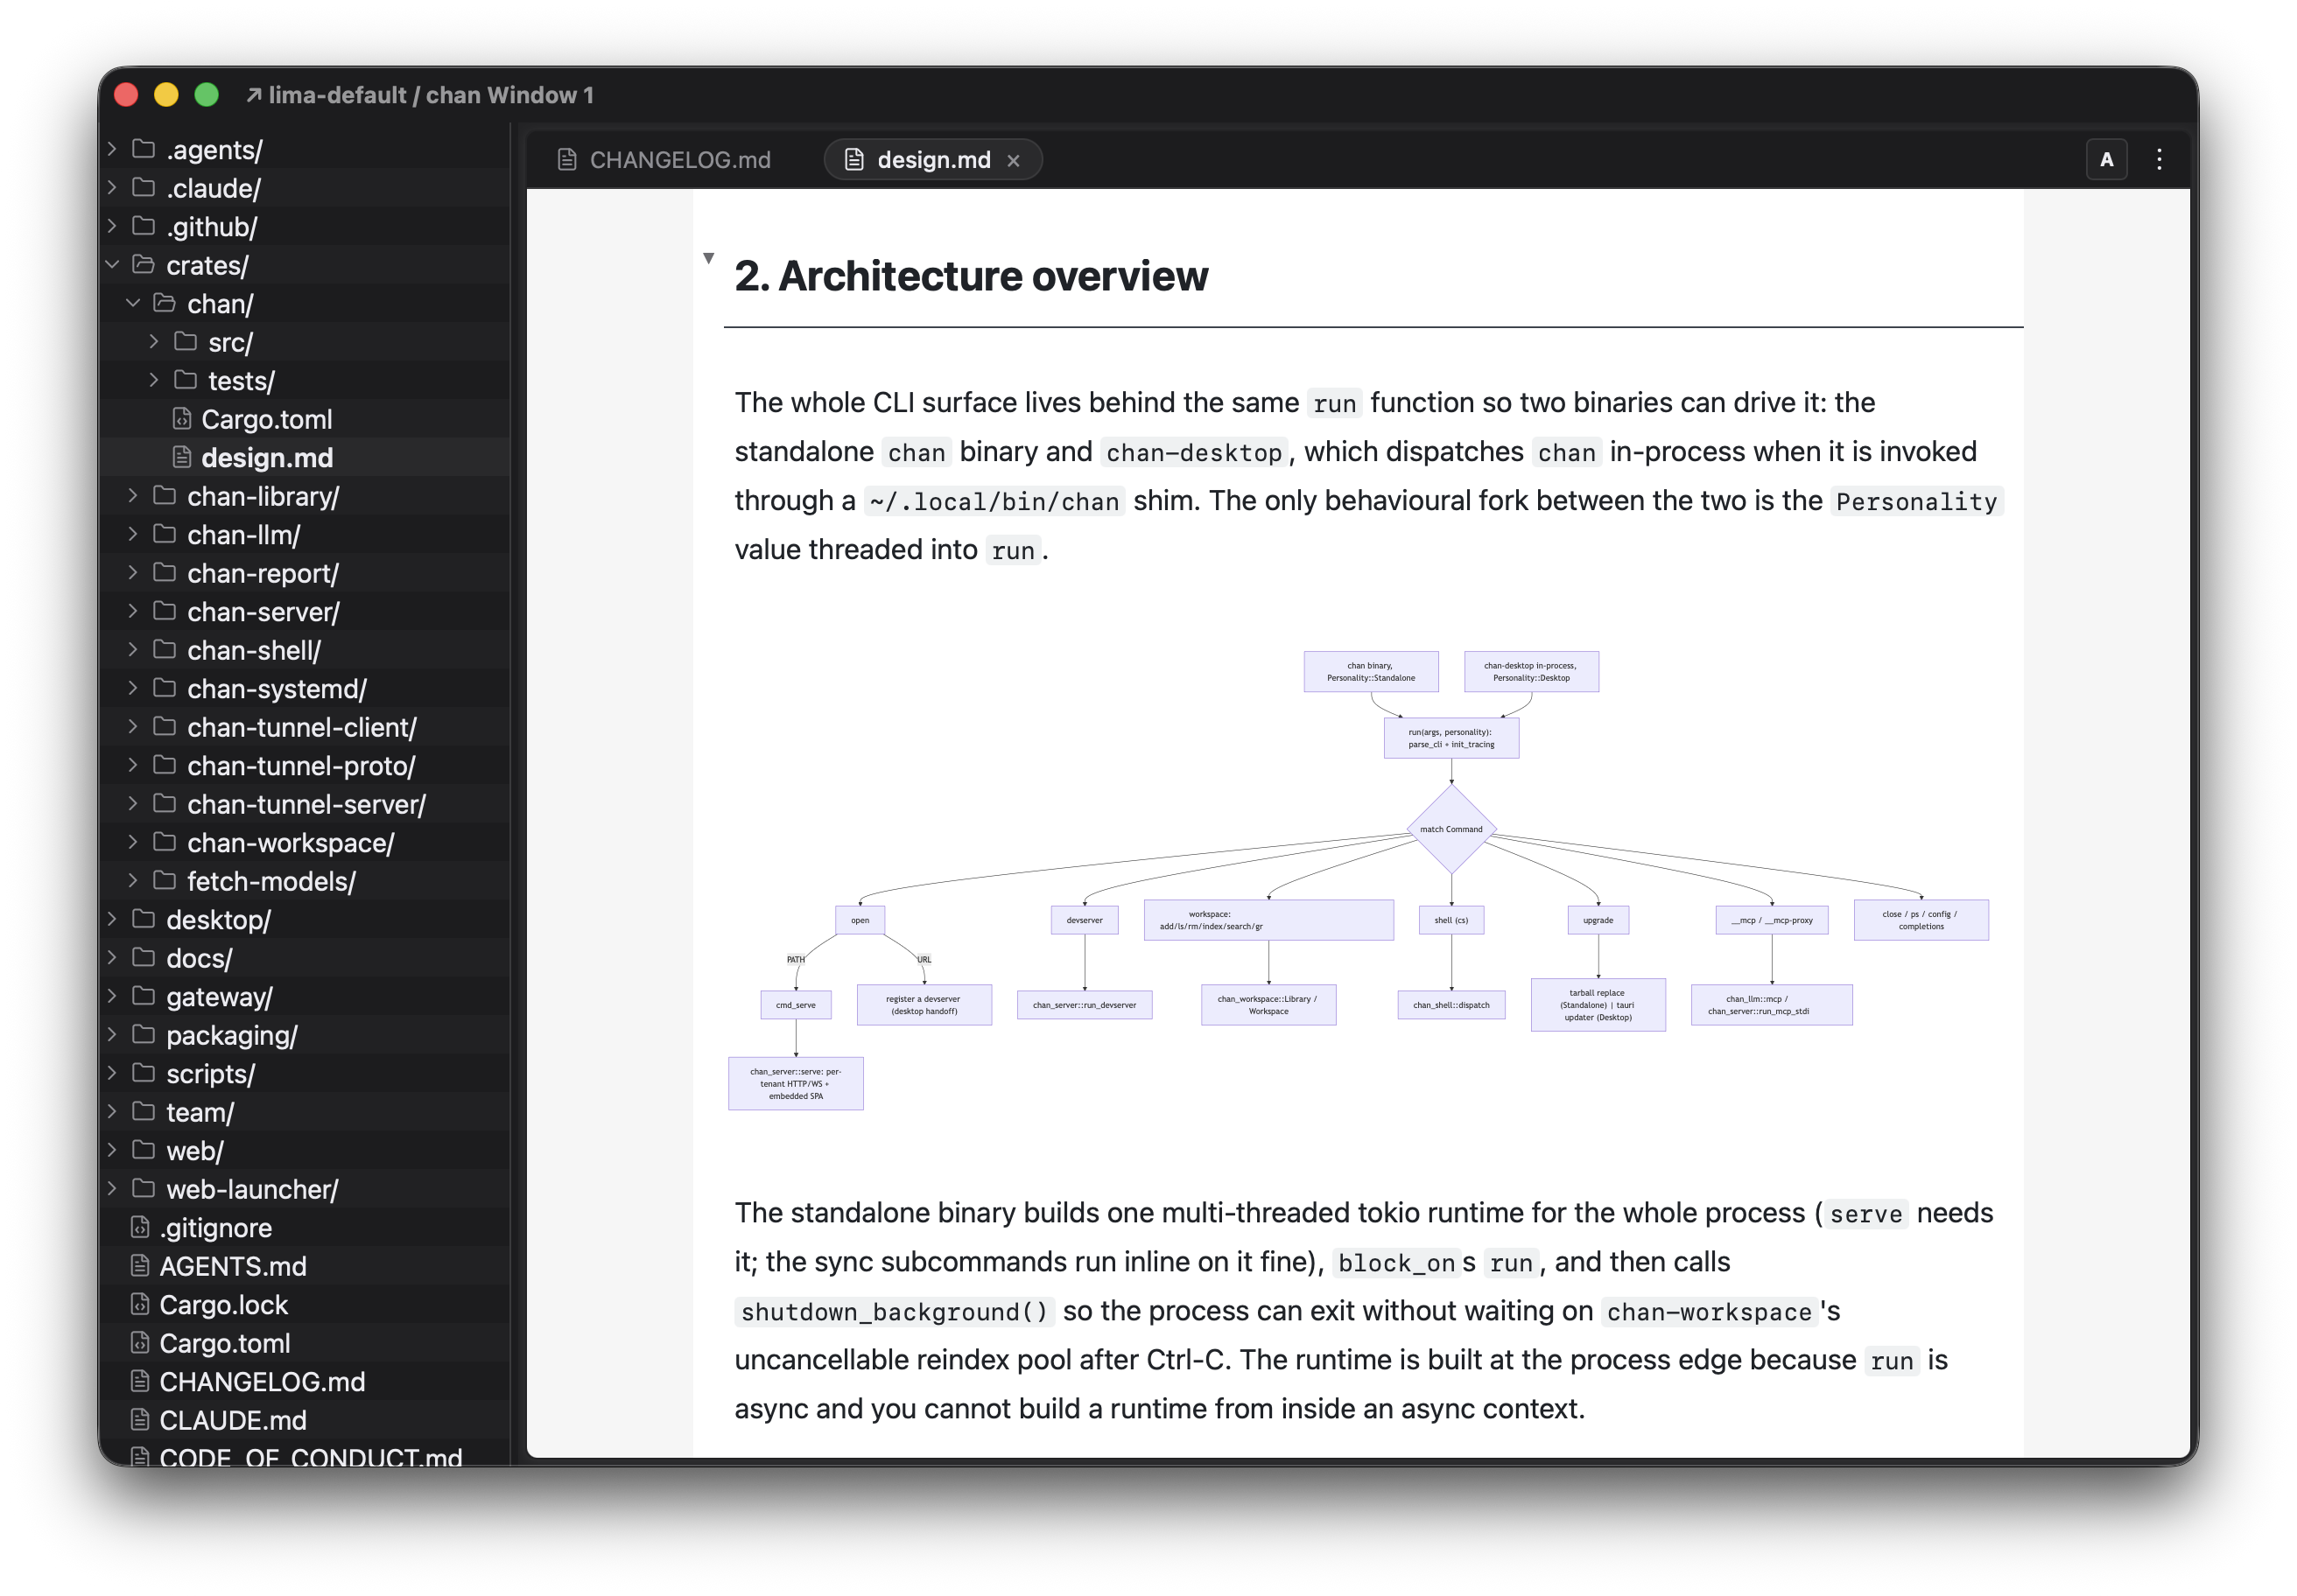Click the .gitignore file icon
Image resolution: width=2297 pixels, height=1596 pixels.
[x=140, y=1227]
